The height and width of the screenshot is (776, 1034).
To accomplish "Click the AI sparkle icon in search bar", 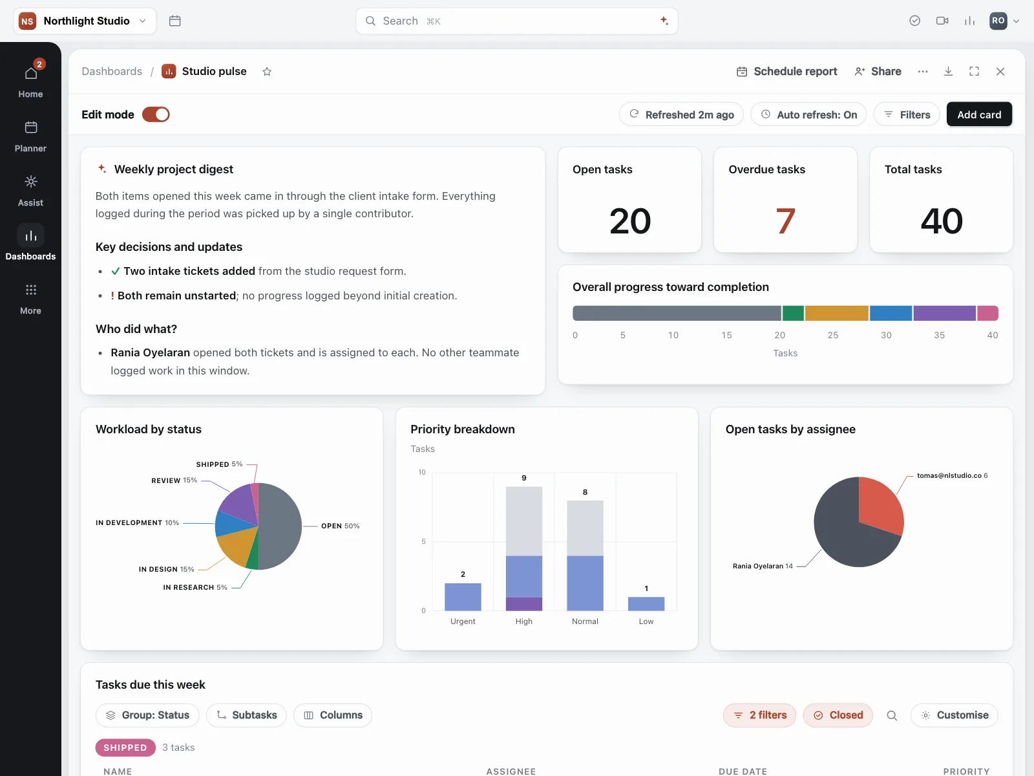I will [x=664, y=21].
